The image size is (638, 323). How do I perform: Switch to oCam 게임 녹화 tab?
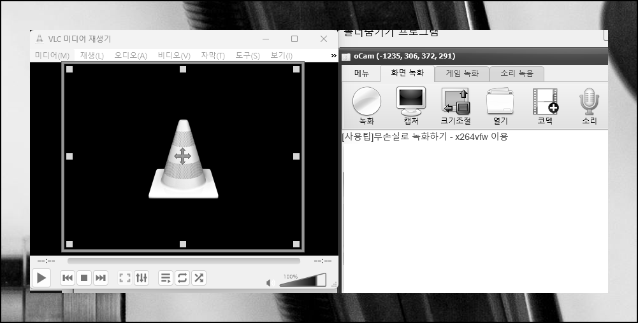(462, 74)
